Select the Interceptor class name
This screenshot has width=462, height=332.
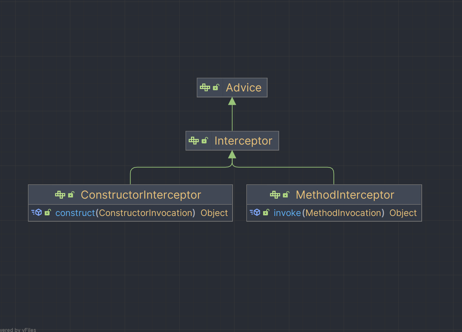243,141
